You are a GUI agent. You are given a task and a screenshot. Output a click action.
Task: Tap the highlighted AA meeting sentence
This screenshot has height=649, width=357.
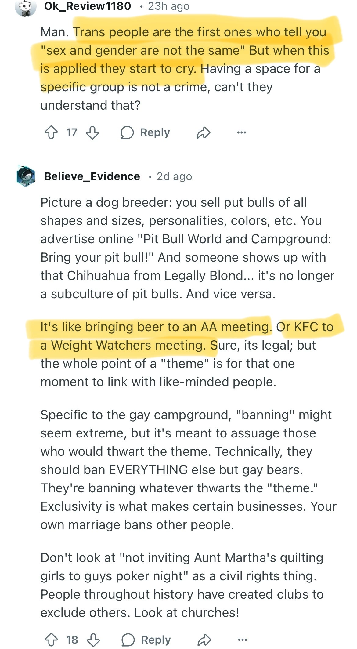click(x=156, y=327)
